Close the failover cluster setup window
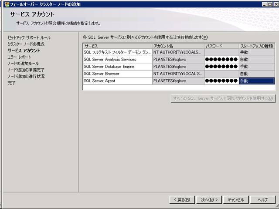The height and width of the screenshot is (209, 279). pos(276,4)
